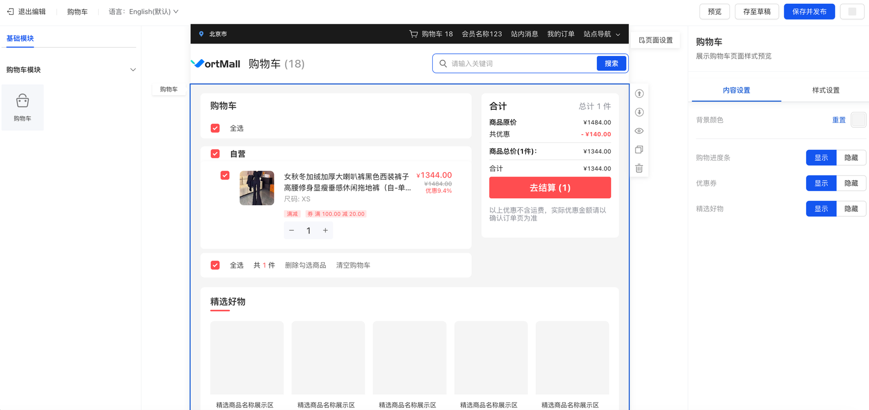Select the 基础模块 tab
869x410 pixels.
coord(20,38)
